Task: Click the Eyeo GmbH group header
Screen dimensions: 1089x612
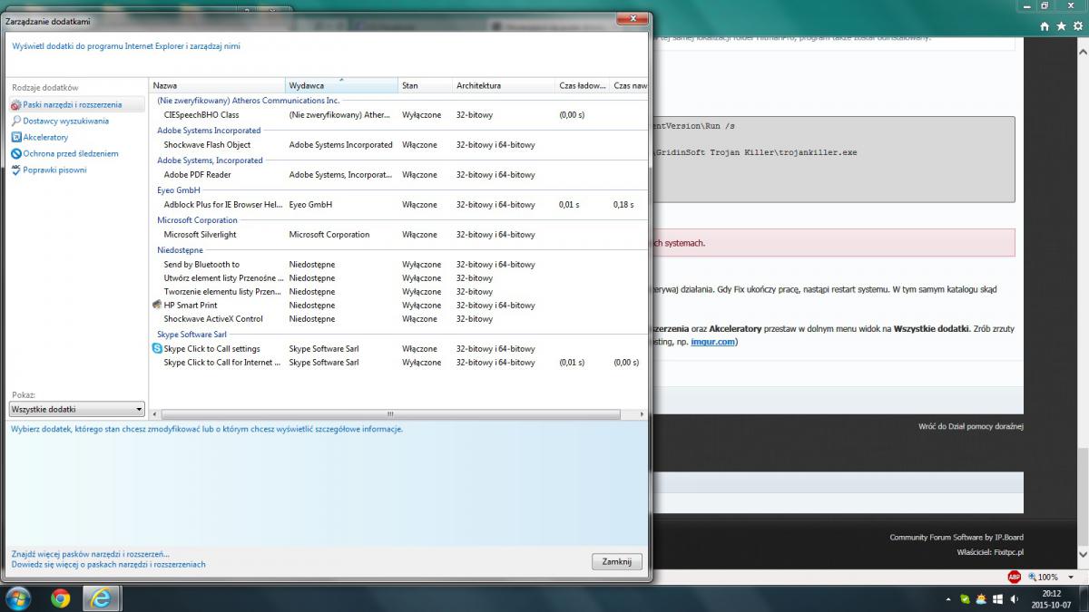Action: (178, 190)
